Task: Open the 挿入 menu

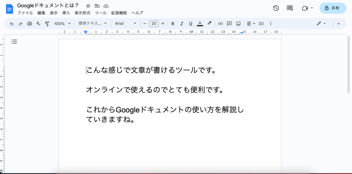Action: click(66, 13)
